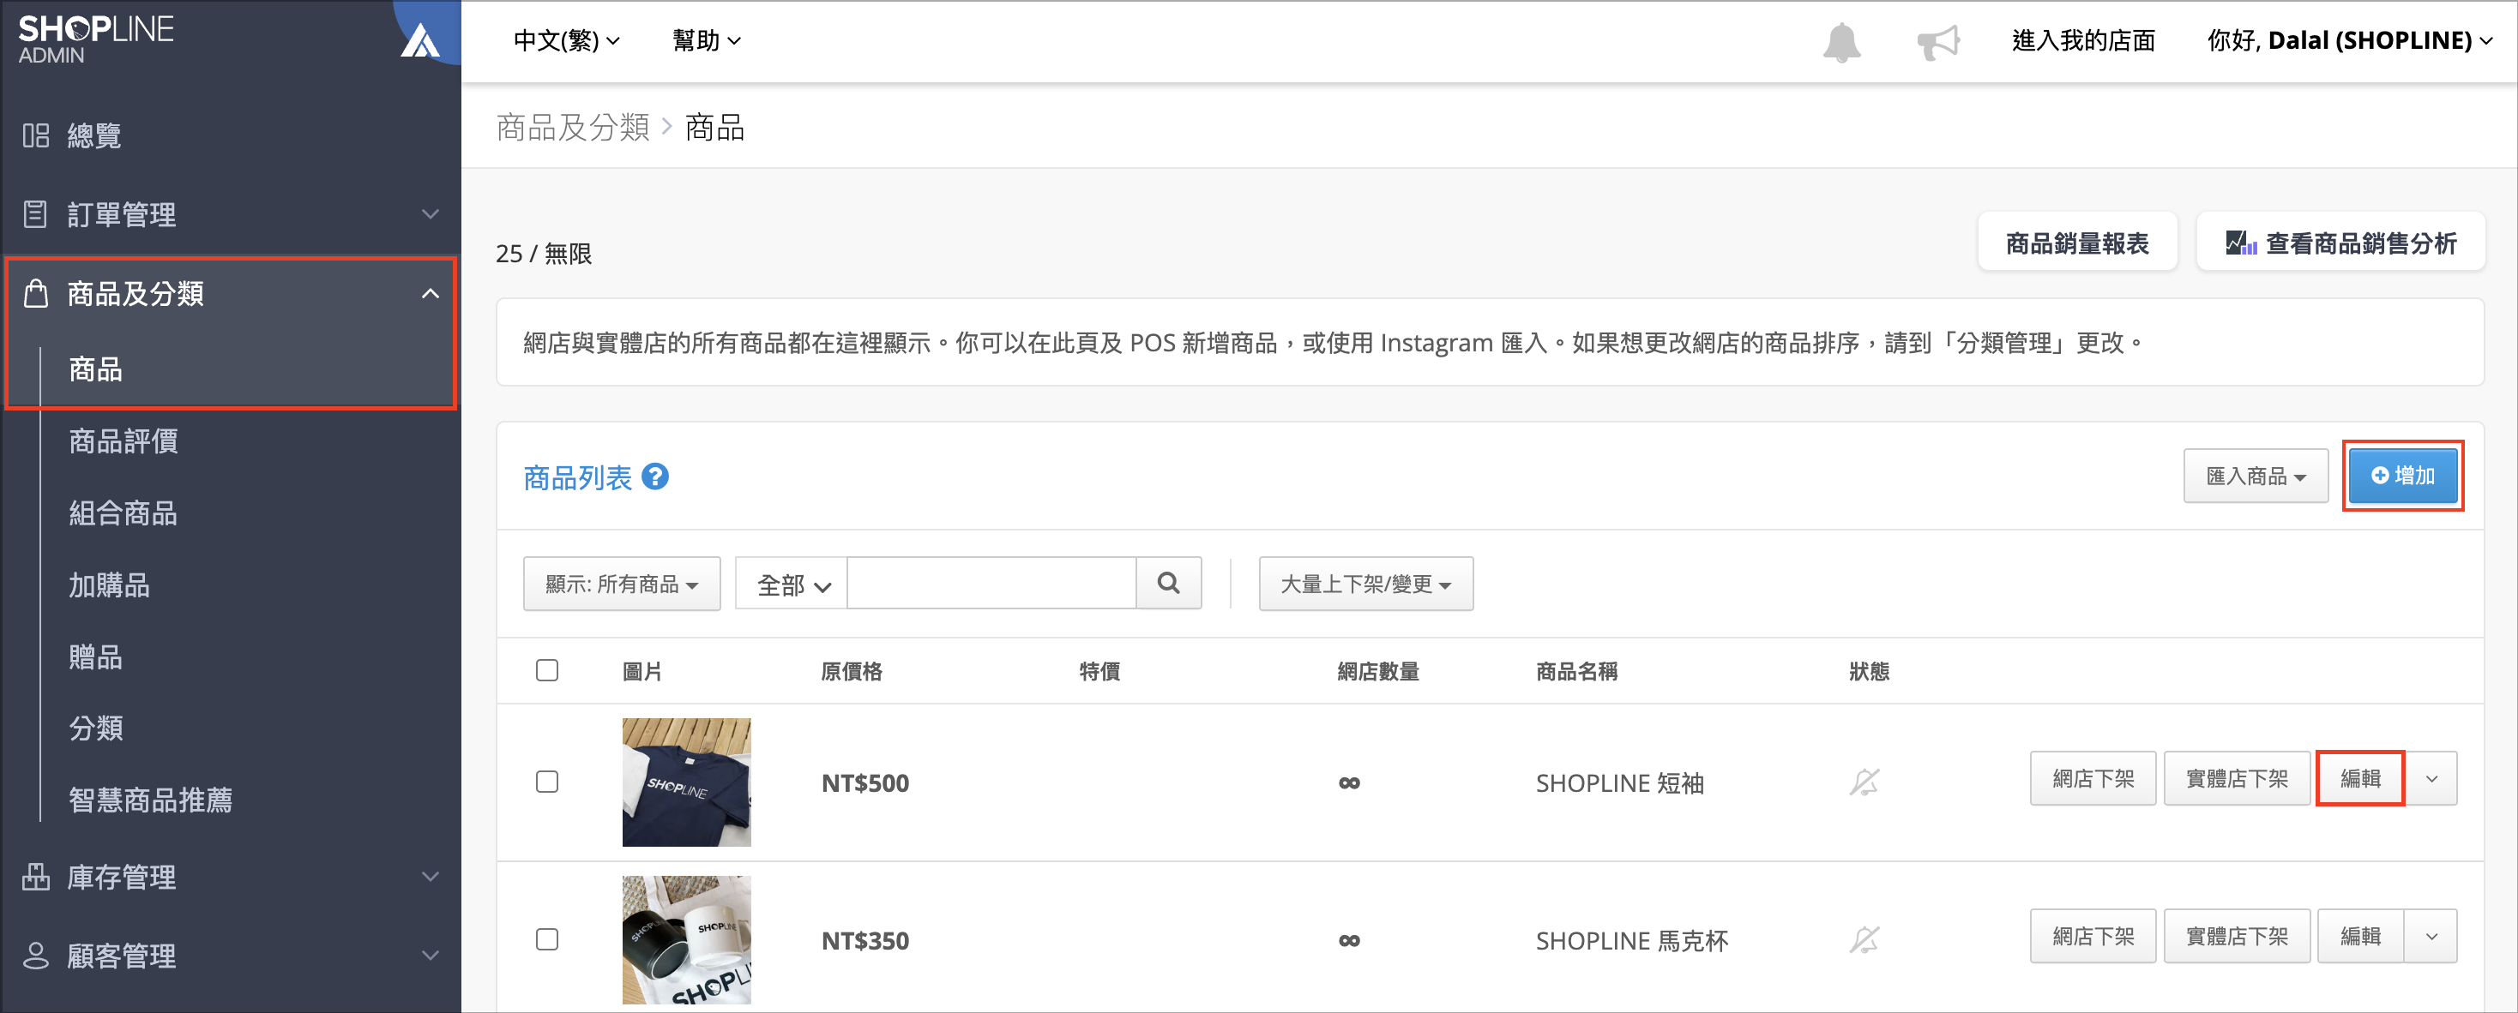Open more actions arrow for SHOPLINE 短袖
The width and height of the screenshot is (2518, 1013).
2432,778
